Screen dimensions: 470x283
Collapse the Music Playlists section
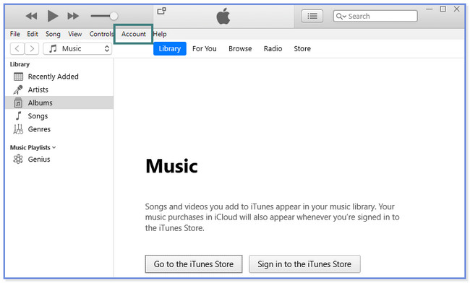[x=54, y=147]
